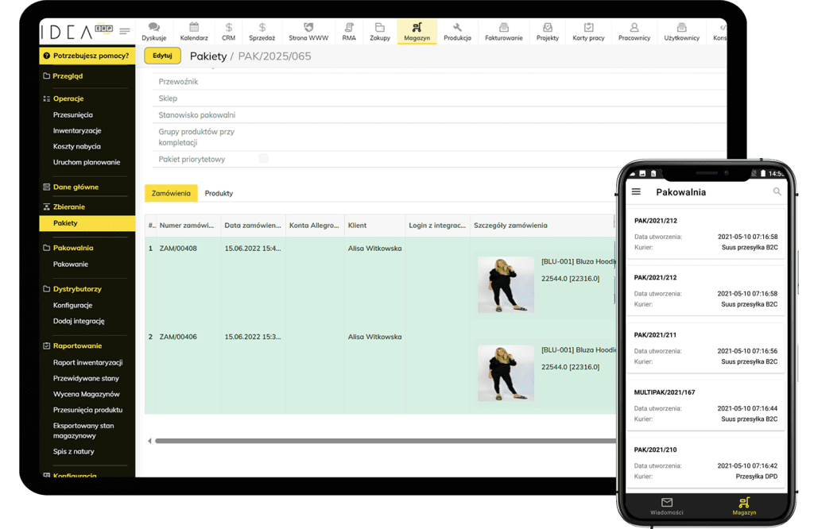Tick the Pakiet priorytetowy checkbox
This screenshot has width=814, height=529.
(263, 159)
